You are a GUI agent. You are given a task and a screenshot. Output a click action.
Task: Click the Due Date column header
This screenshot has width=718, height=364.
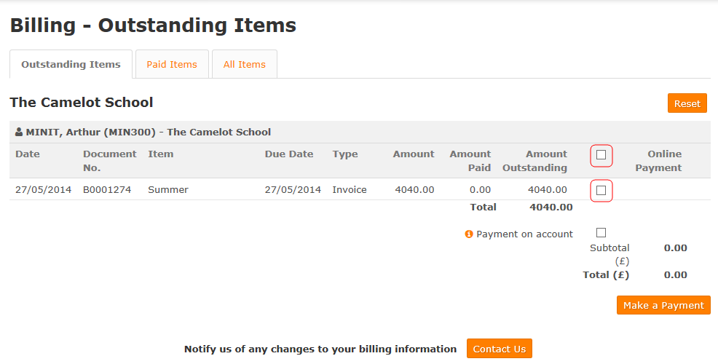(289, 154)
